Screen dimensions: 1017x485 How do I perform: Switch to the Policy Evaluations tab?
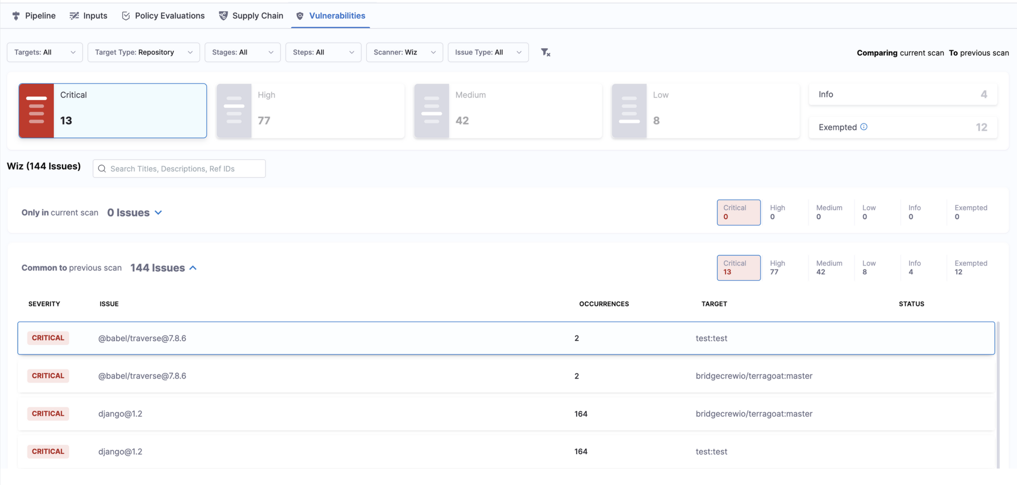[x=163, y=16]
